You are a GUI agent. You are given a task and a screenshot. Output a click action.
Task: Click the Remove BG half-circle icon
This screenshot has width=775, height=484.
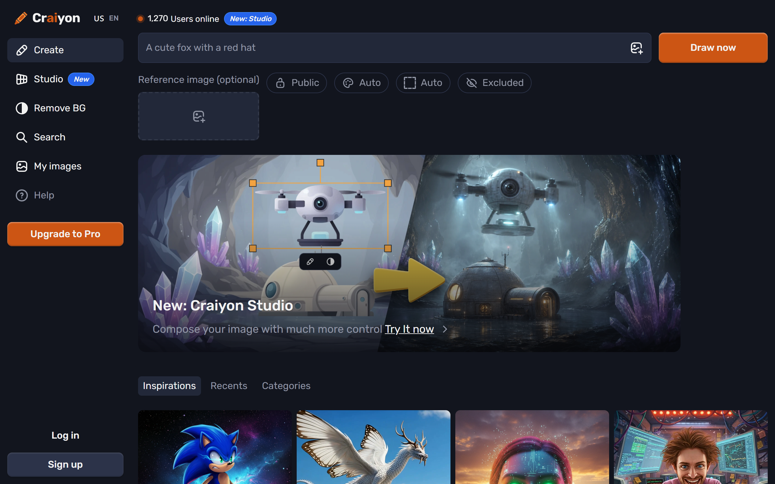[x=21, y=108]
